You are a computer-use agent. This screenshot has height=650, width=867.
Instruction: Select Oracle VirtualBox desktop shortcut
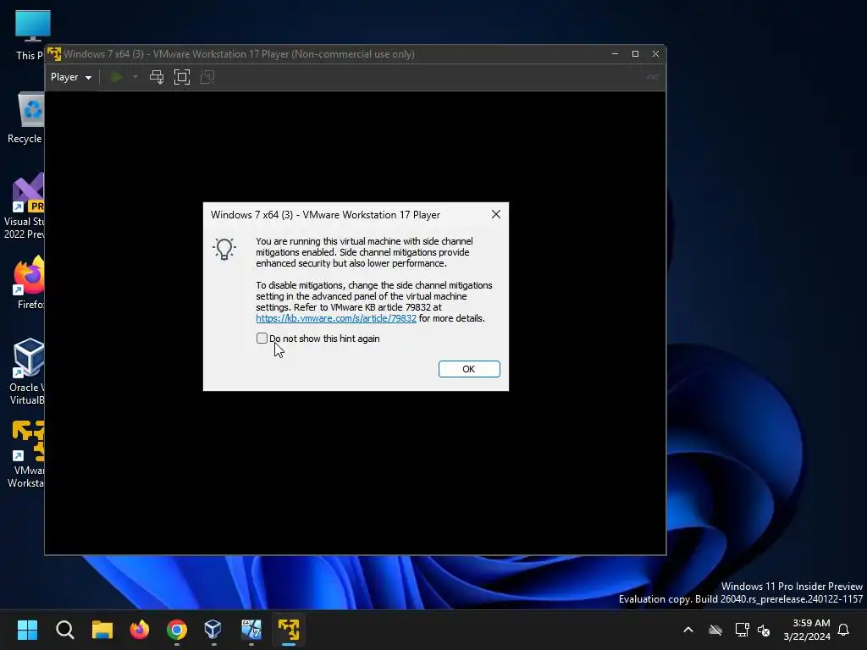tap(27, 372)
